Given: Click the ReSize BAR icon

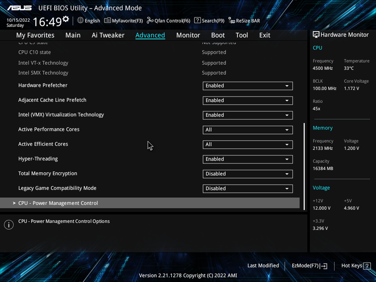Looking at the screenshot, I should (232, 20).
